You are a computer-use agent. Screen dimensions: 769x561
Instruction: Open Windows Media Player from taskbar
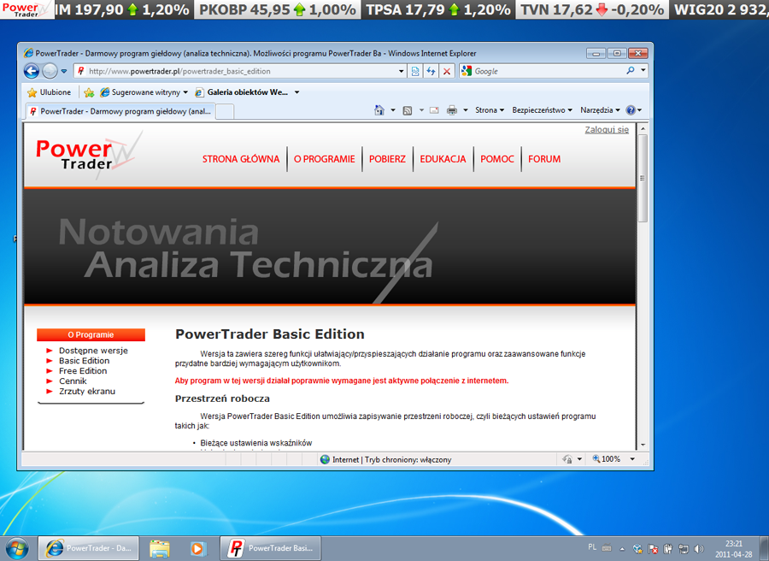point(198,549)
